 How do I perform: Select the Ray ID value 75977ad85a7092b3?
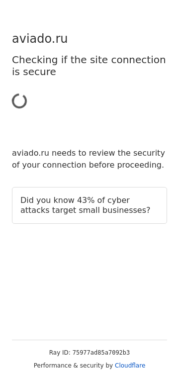(101, 353)
